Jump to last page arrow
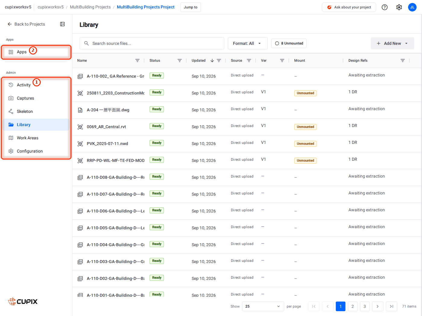Screen dimensions: 422x316 392,306
